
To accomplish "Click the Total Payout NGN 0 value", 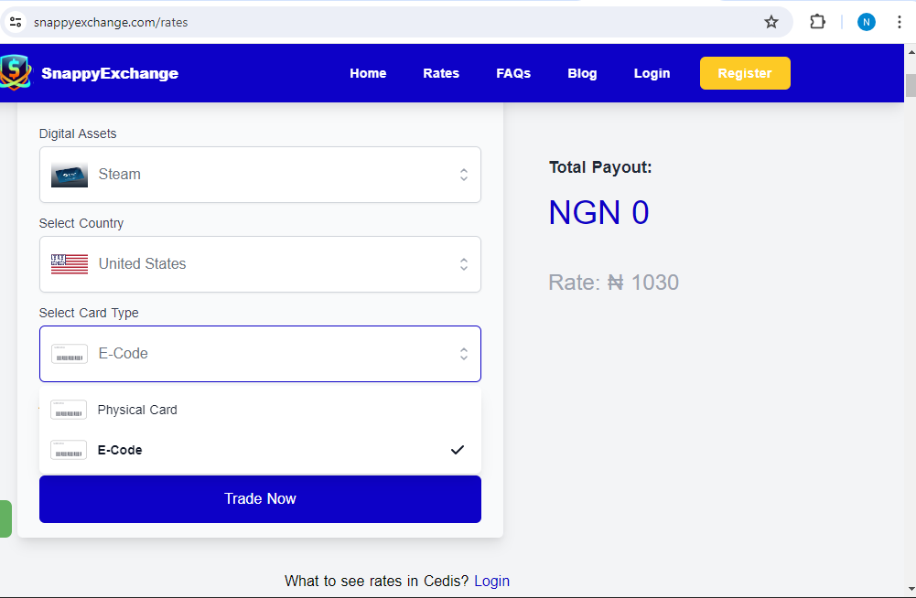I will pyautogui.click(x=598, y=212).
